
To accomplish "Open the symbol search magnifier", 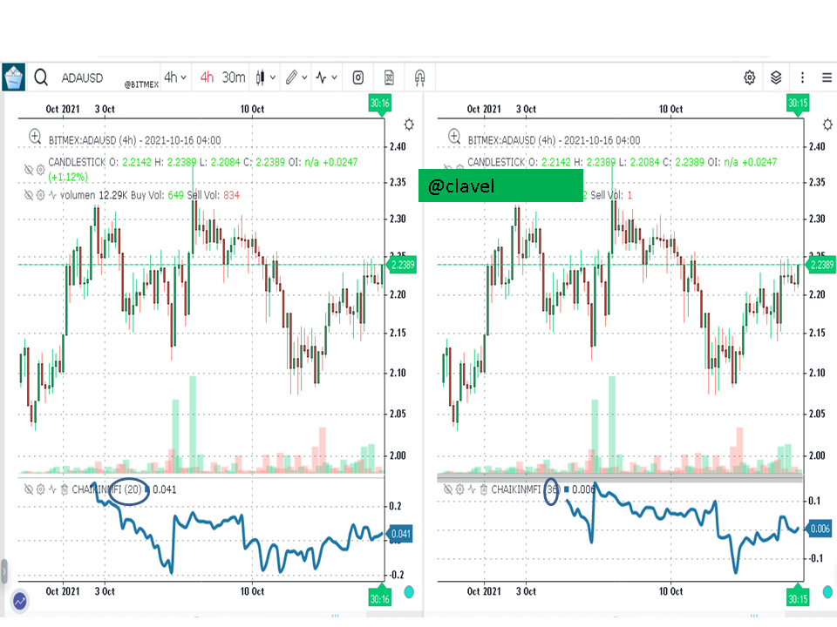I will coord(41,78).
